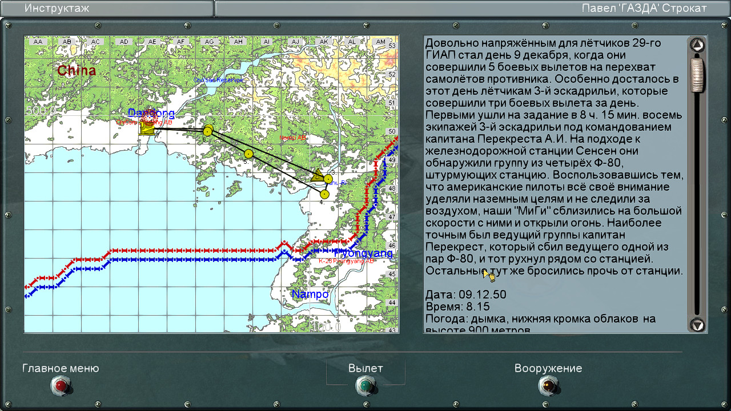Click the Время: 8.15 line
This screenshot has width=731, height=411.
pyautogui.click(x=457, y=307)
